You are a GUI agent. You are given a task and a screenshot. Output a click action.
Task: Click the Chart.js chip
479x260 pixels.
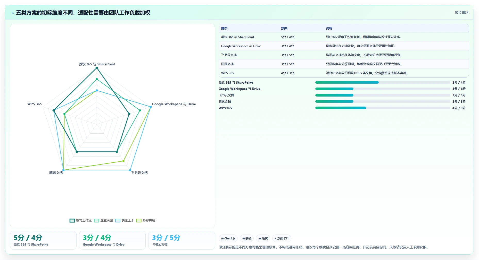coord(228,238)
